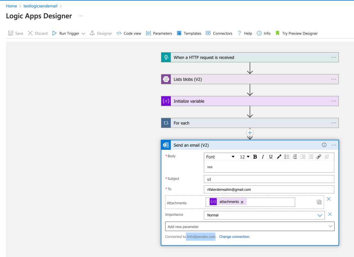Expand the For each step
The image size is (354, 257).
click(250, 123)
